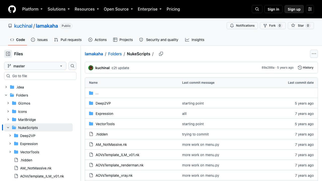Collapse the NukeScripts folder chevron
Image resolution: width=322 pixels, height=181 pixels.
[x=8, y=128]
